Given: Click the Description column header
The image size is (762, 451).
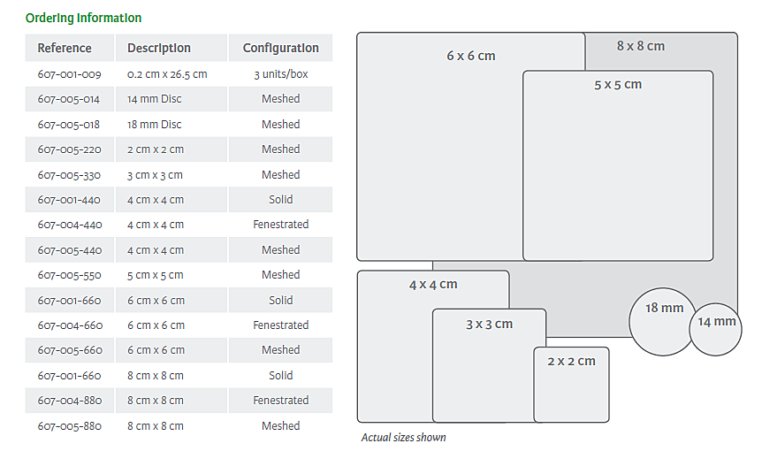Looking at the screenshot, I should [x=159, y=48].
